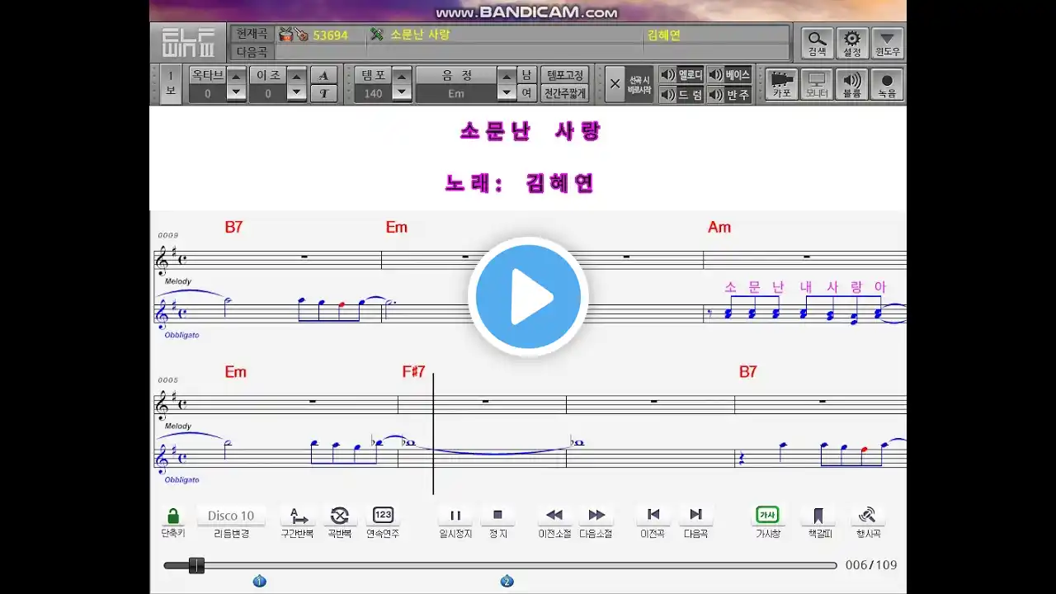This screenshot has width=1056, height=594.
Task: Lower the 음정 key with down arrow
Action: [507, 92]
